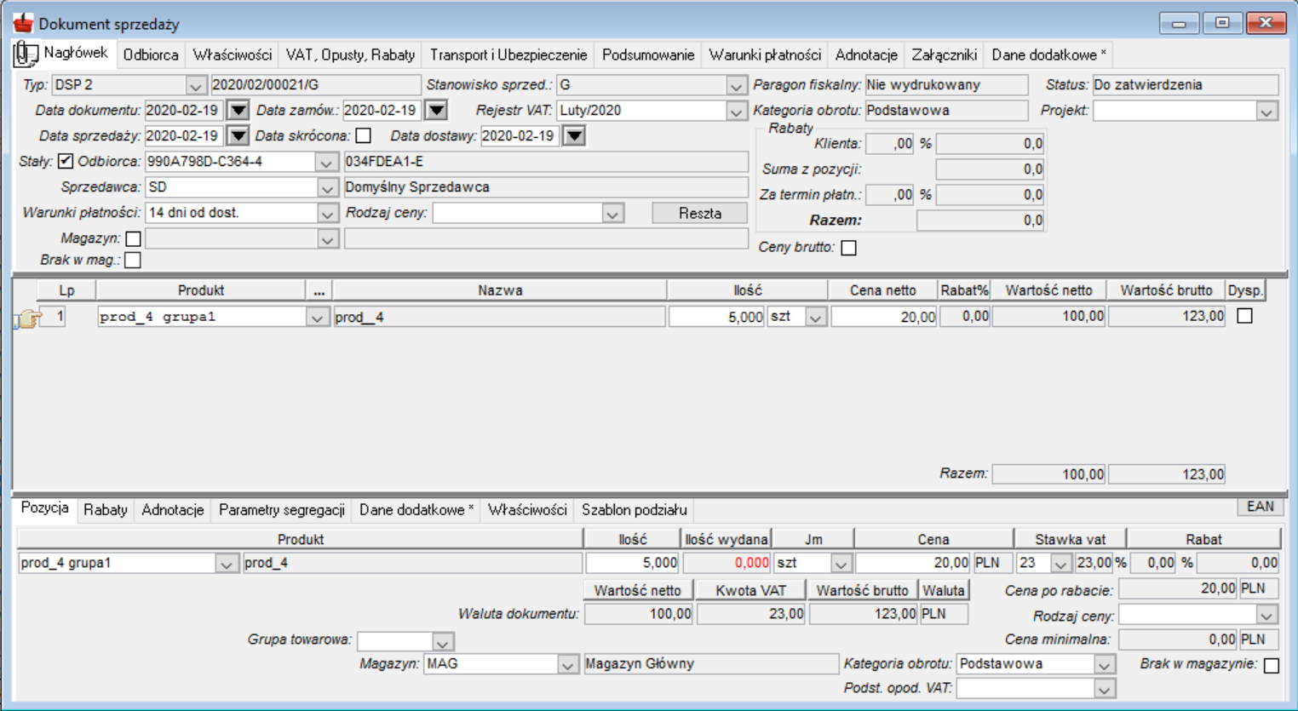
Task: Open the Załączniki tab
Action: (x=944, y=54)
